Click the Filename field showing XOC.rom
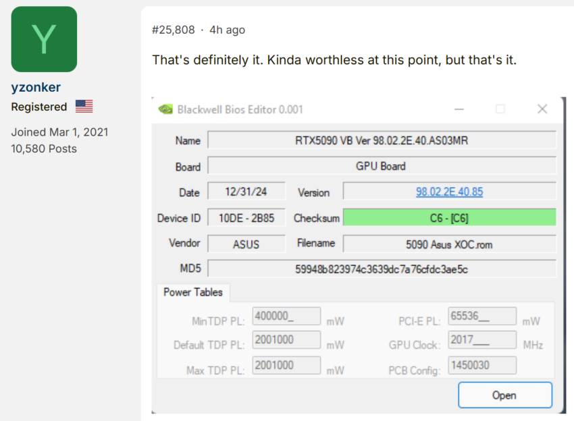The width and height of the screenshot is (574, 421). coord(449,244)
